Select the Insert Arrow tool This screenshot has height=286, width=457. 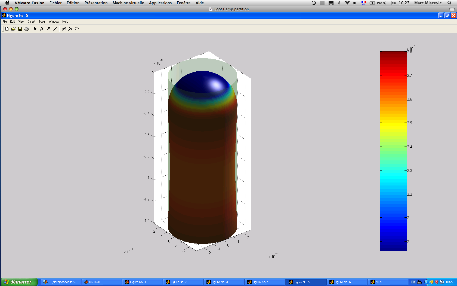coord(48,29)
